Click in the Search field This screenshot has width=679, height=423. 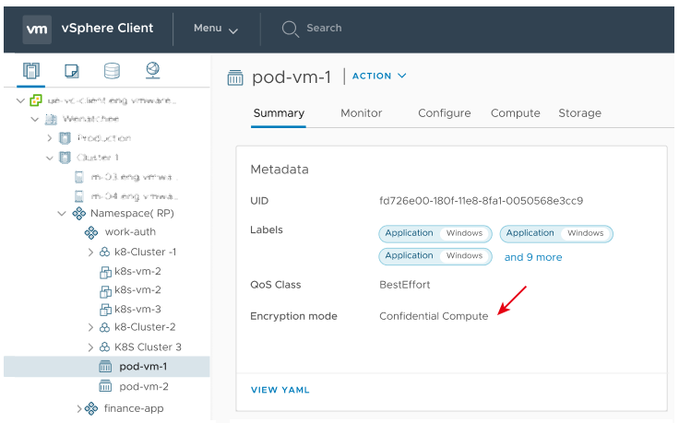pos(324,29)
